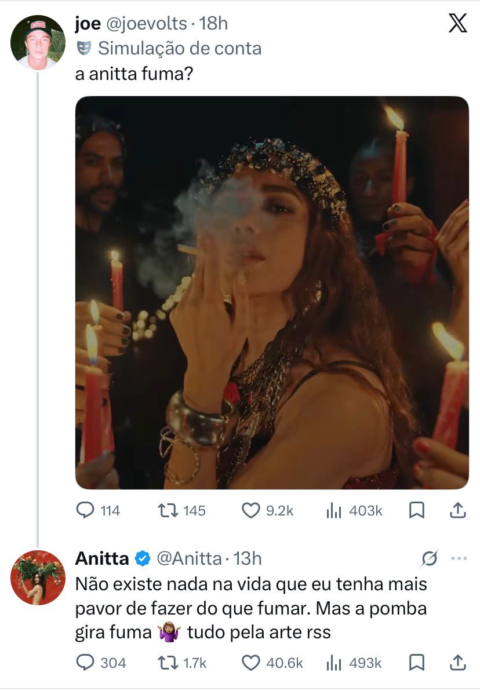Click the X logo icon

tap(458, 24)
